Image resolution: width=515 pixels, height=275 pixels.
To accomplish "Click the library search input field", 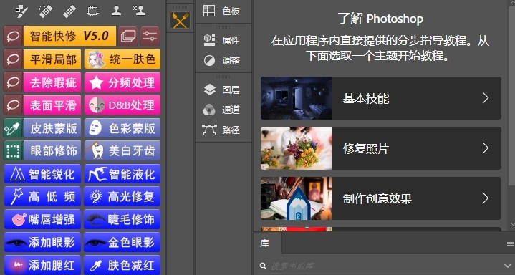I will coord(384,266).
